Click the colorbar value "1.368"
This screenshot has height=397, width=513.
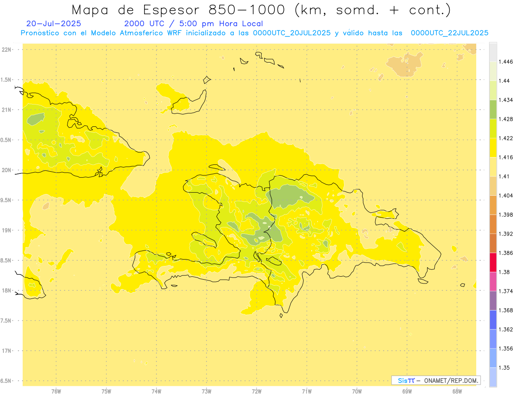pos(506,310)
